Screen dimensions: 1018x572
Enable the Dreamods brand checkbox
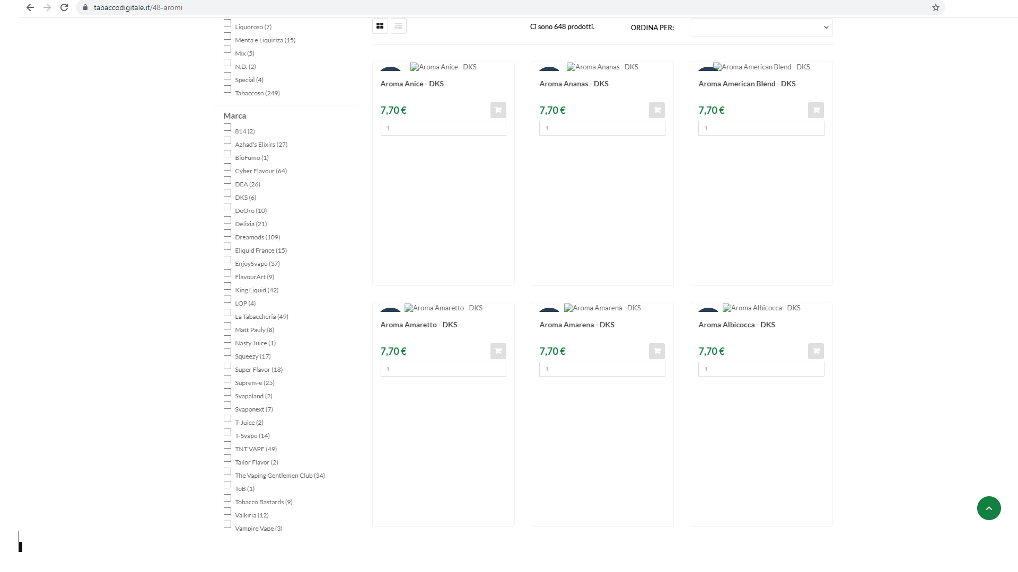coord(227,234)
